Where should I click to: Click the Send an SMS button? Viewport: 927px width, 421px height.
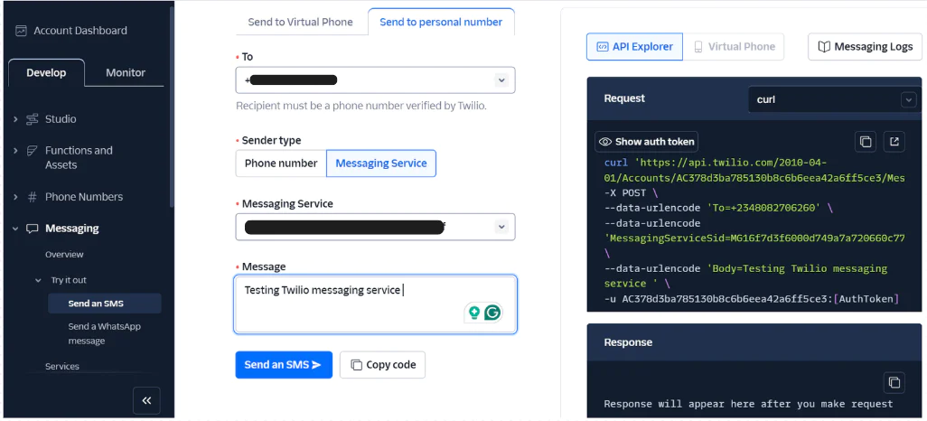pos(284,365)
